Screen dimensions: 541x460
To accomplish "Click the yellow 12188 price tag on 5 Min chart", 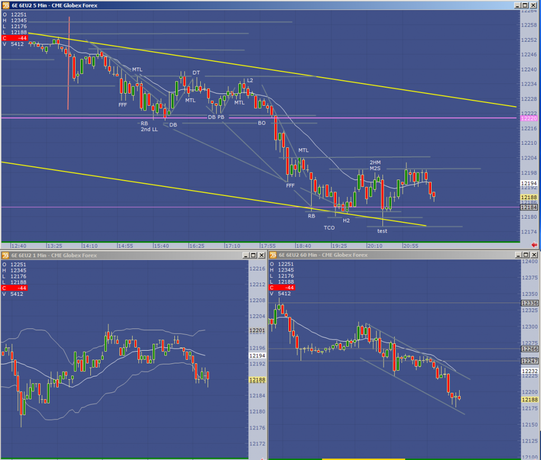I will (x=529, y=197).
